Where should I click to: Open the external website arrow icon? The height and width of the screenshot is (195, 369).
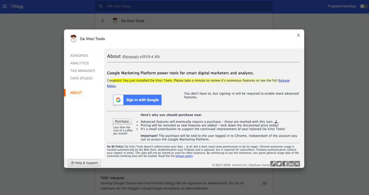(x=273, y=164)
